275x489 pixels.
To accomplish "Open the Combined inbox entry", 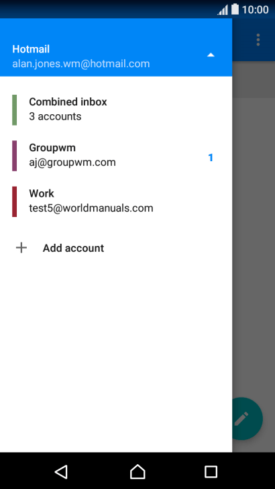I will point(116,109).
